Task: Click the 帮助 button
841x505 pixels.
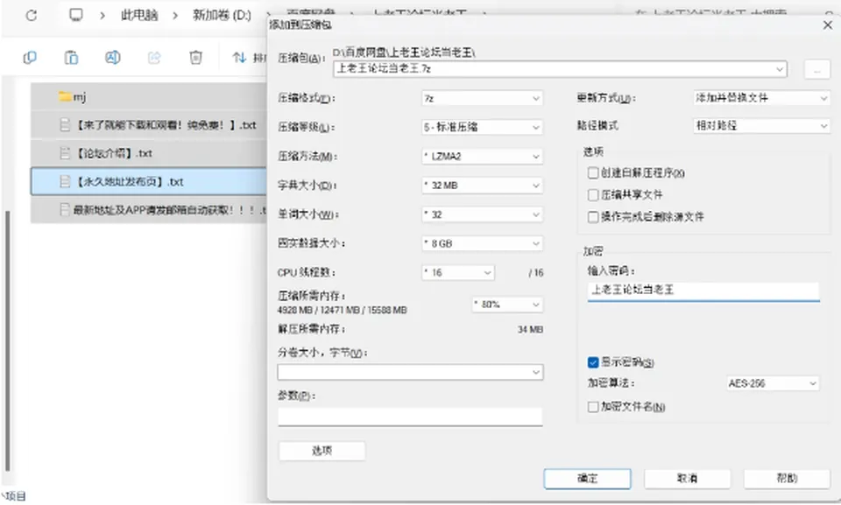Action: [x=787, y=478]
